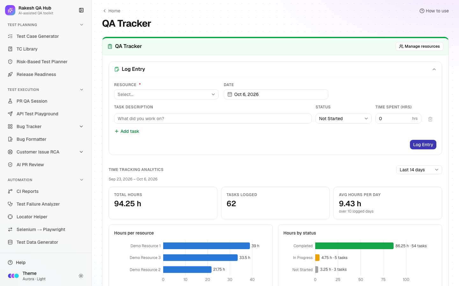Image resolution: width=459 pixels, height=286 pixels.
Task: Click the Selenium to Playwright swap icon
Action: [x=10, y=229]
